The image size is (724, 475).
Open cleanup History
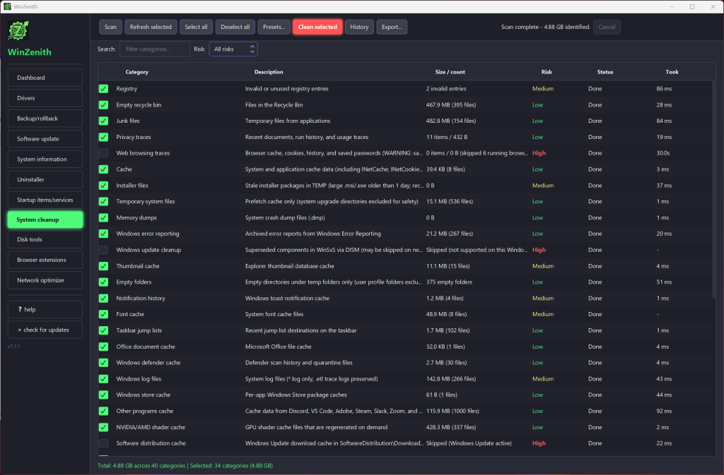(359, 27)
